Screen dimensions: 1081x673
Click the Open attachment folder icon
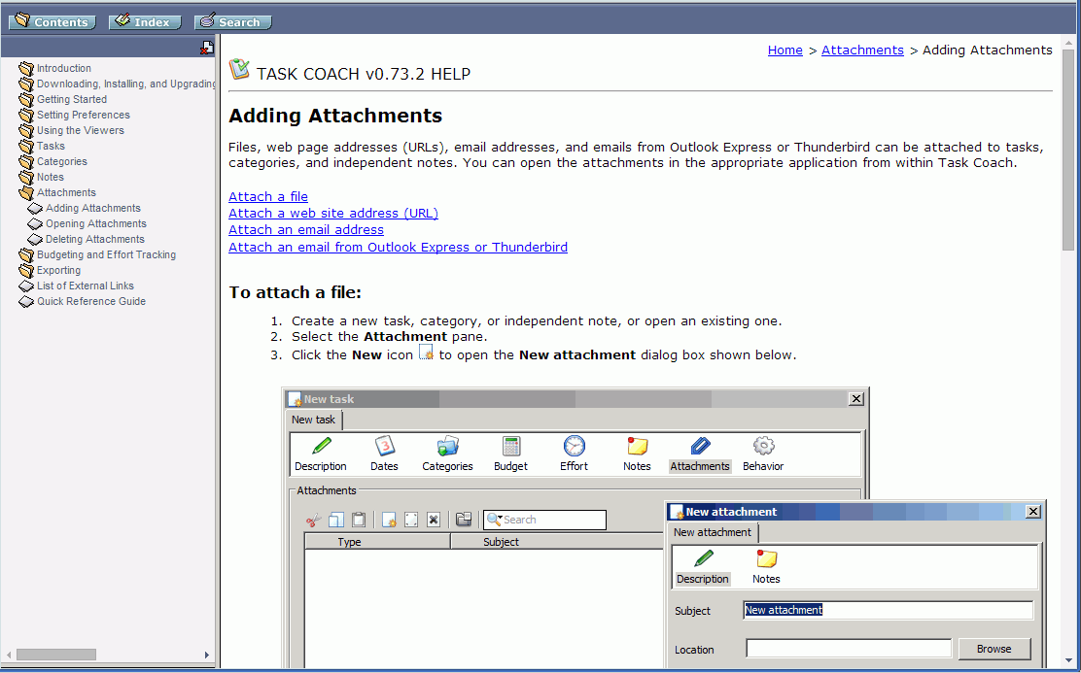464,520
